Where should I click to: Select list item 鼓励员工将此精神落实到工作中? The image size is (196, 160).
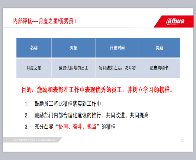69,104
